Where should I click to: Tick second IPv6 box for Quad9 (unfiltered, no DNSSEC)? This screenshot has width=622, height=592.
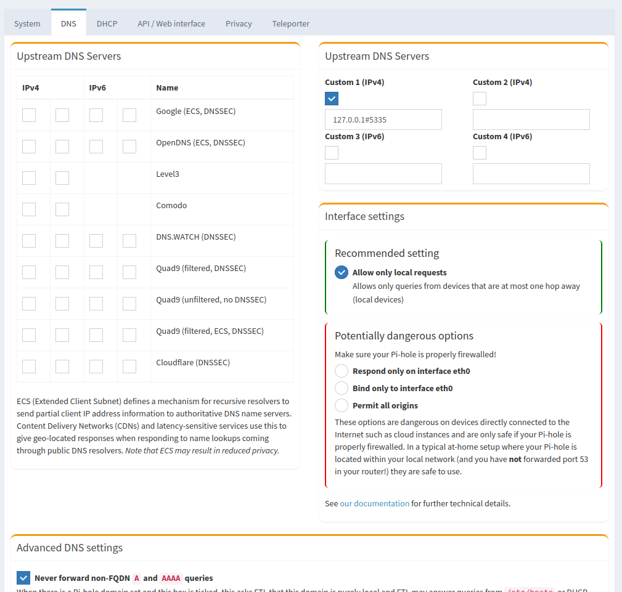(x=129, y=304)
